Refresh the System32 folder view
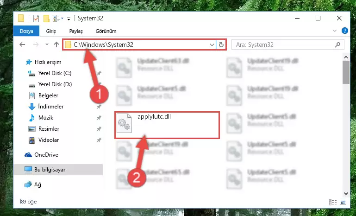Viewport: 356px width, 216px height. [221, 45]
